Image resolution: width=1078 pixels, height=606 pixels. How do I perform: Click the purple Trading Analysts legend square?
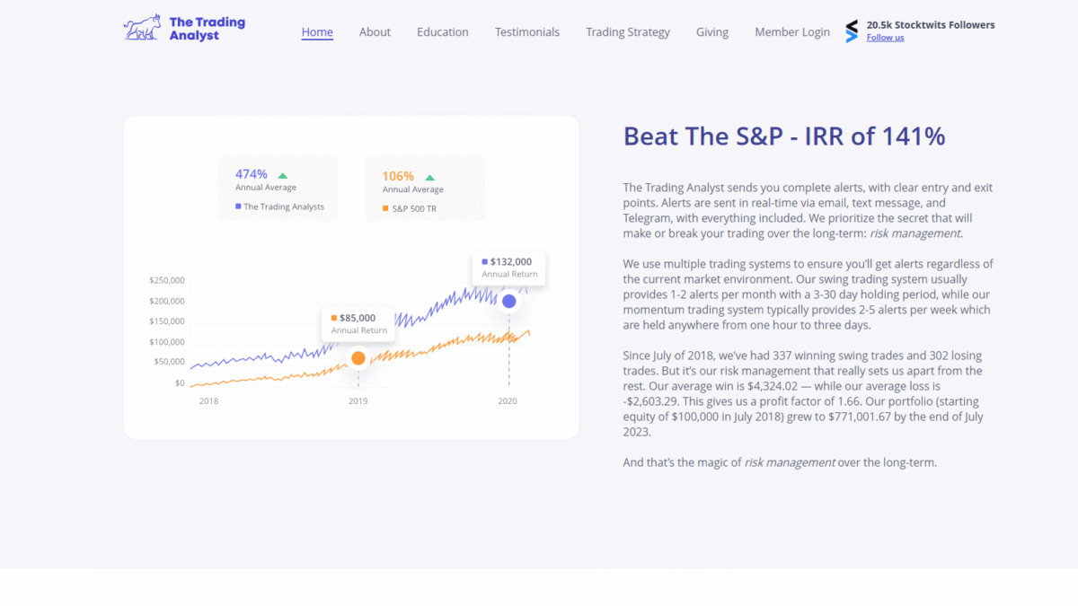tap(238, 206)
